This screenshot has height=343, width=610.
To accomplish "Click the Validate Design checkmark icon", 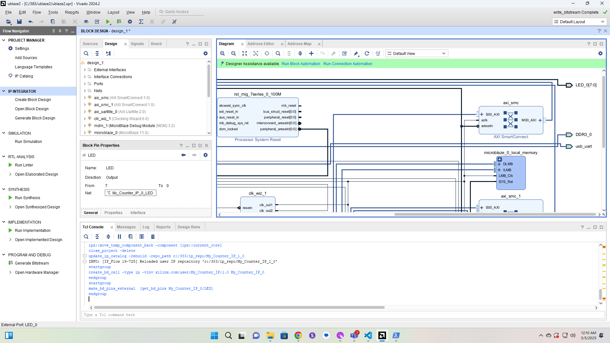I will tap(344, 53).
